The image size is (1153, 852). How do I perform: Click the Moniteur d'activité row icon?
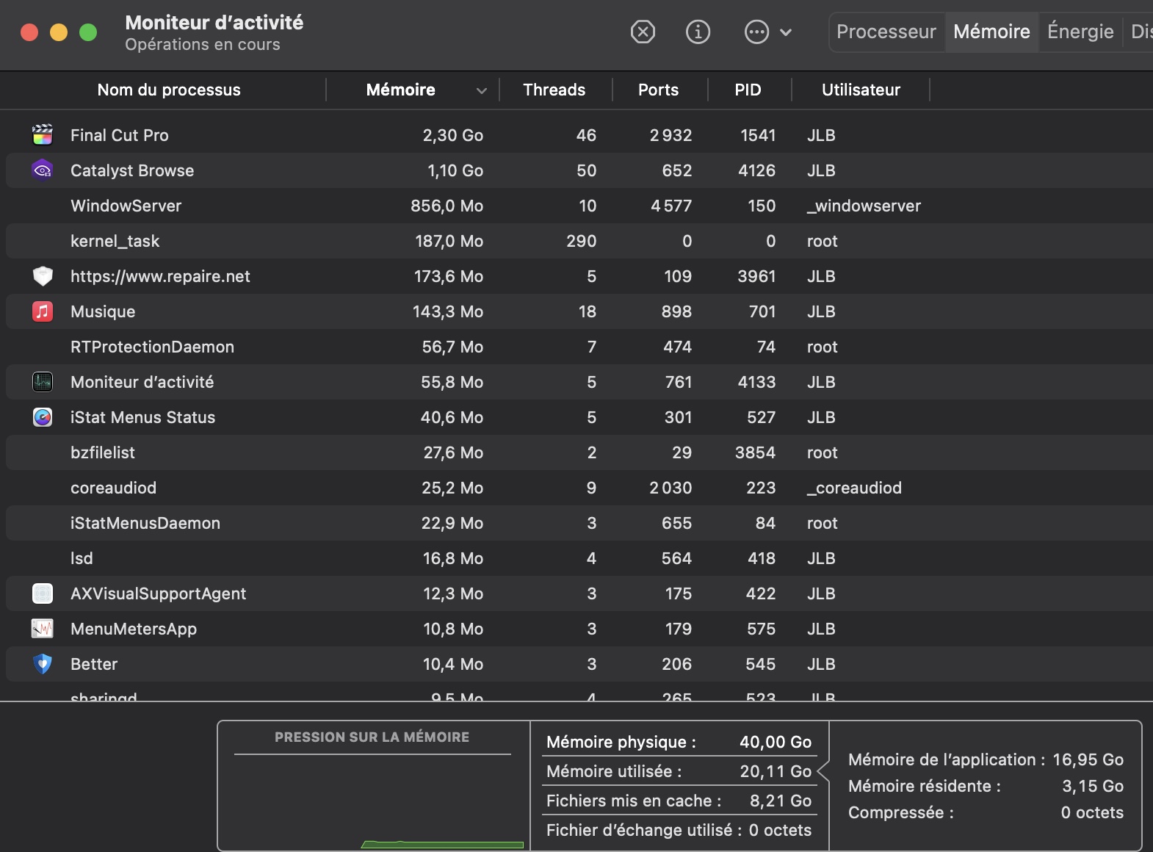click(43, 382)
